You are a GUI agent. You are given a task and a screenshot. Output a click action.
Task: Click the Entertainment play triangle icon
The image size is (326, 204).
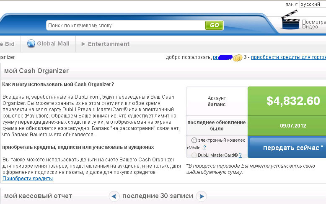pyautogui.click(x=83, y=44)
